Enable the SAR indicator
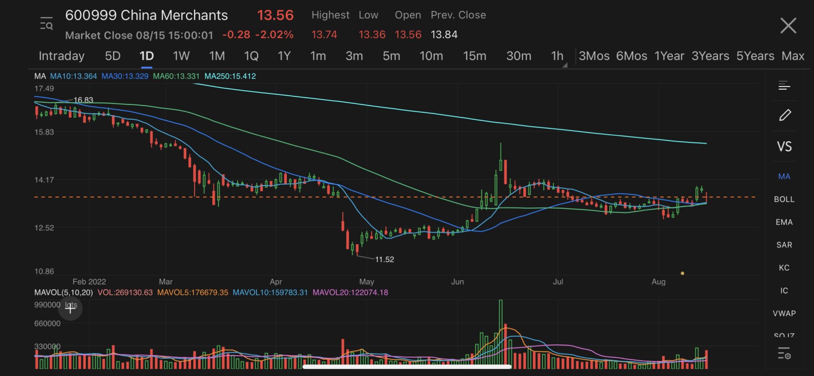This screenshot has width=814, height=376. (784, 245)
